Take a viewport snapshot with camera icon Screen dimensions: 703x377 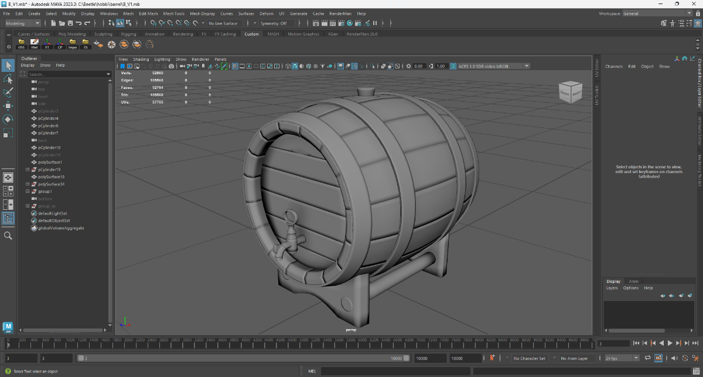pyautogui.click(x=171, y=66)
